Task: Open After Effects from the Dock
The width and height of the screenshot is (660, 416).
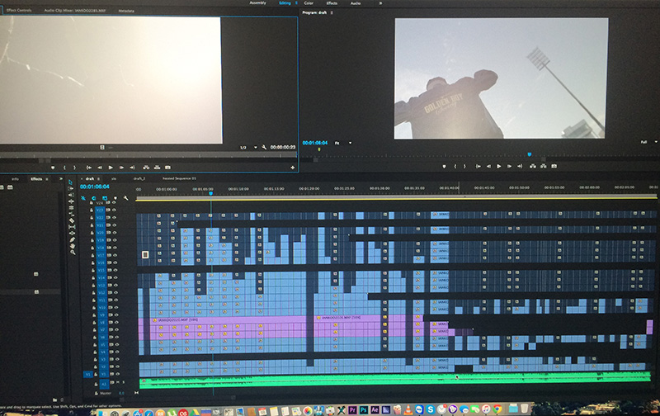Action: 375,409
